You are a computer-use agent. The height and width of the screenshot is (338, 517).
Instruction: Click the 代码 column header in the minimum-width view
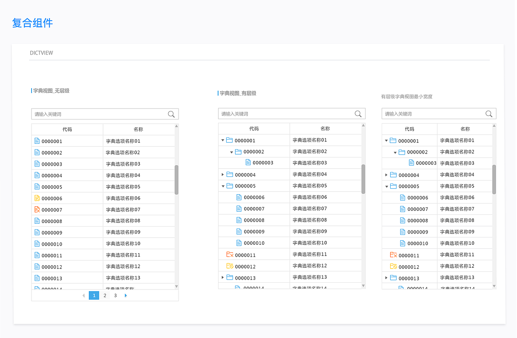click(410, 129)
